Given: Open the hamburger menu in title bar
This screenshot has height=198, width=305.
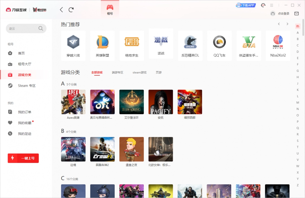Looking at the screenshot, I should pos(271,5).
